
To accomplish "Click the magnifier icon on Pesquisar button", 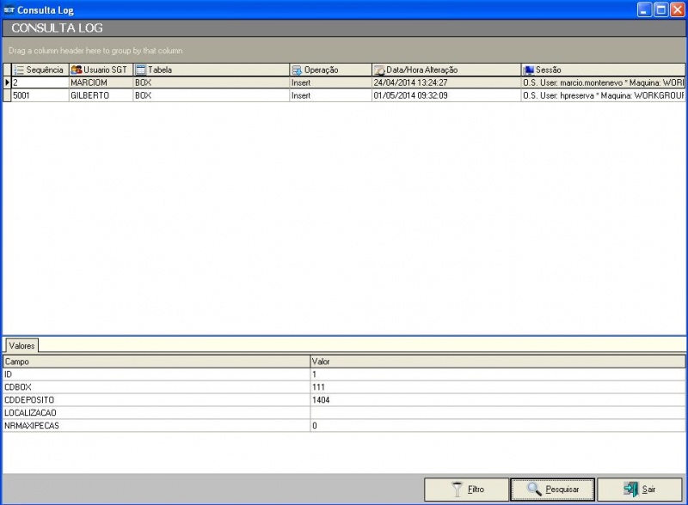I will (x=534, y=490).
